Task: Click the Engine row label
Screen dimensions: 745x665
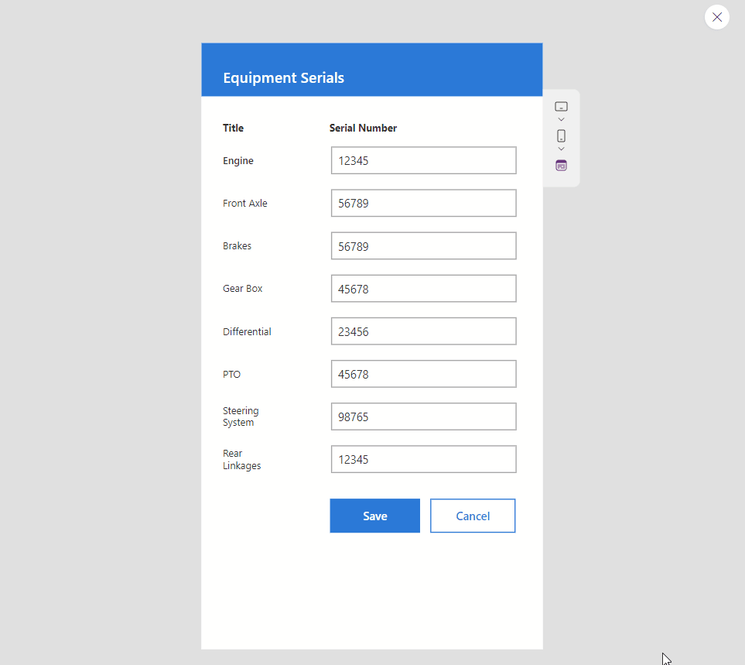Action: coord(238,160)
